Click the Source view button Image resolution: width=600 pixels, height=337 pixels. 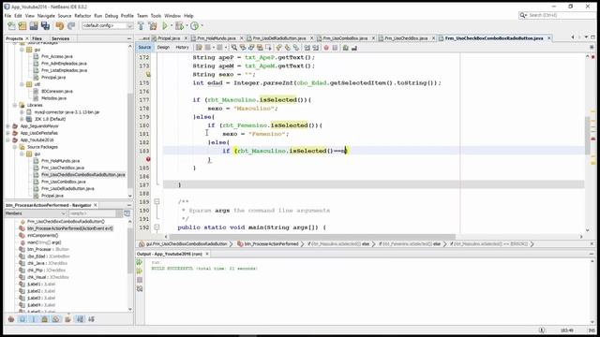point(144,48)
